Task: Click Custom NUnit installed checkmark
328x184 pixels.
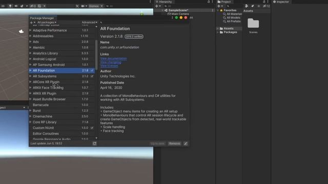Action: [x=92, y=128]
